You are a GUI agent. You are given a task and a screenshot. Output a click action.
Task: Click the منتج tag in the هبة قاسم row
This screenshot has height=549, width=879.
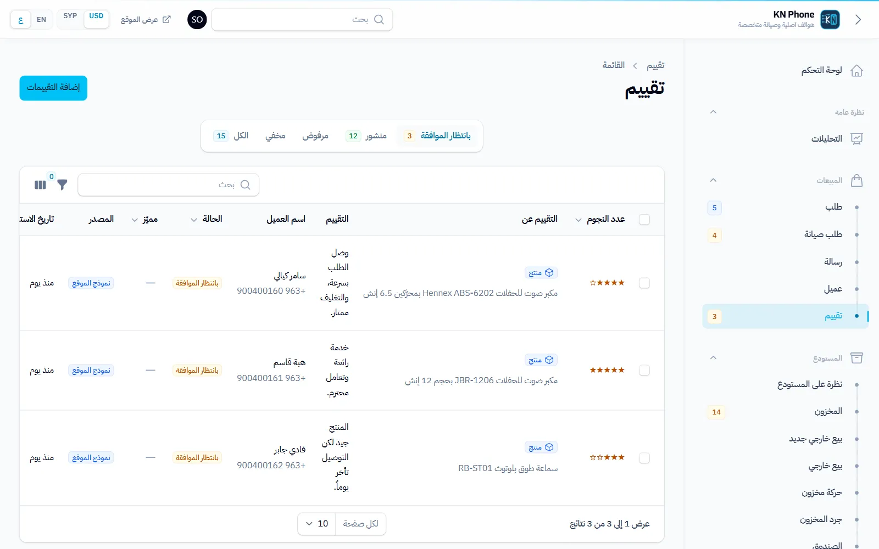point(541,360)
